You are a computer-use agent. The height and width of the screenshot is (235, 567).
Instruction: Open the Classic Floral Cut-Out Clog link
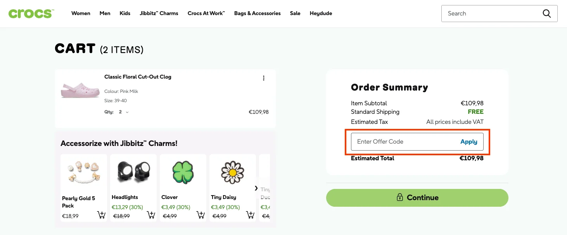click(138, 77)
